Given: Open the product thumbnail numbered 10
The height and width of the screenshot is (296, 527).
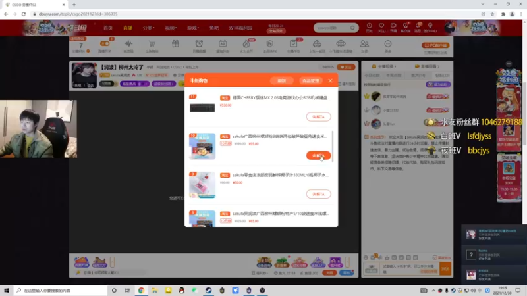Looking at the screenshot, I should 202,146.
